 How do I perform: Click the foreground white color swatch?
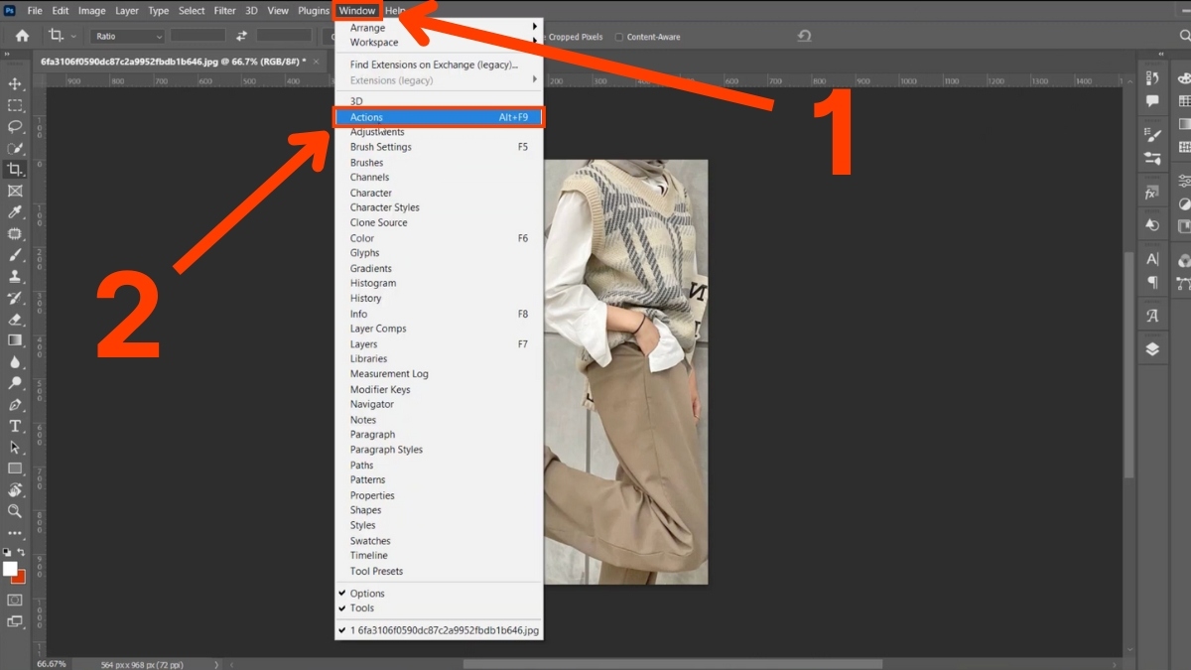click(x=10, y=569)
